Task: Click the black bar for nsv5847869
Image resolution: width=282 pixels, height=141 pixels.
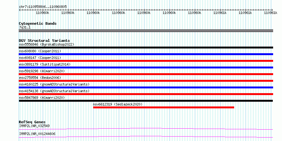Action: click(x=146, y=101)
